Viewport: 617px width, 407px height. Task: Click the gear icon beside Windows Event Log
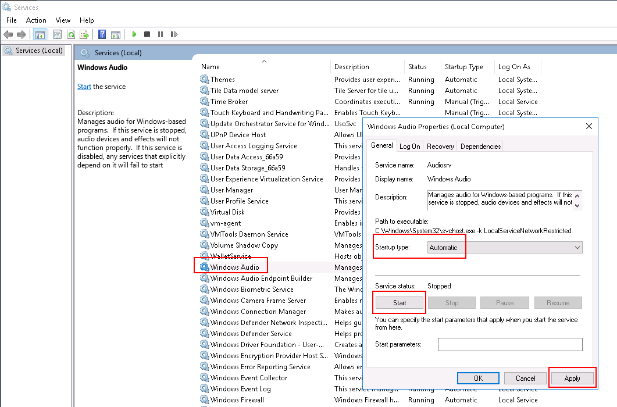pyautogui.click(x=204, y=388)
